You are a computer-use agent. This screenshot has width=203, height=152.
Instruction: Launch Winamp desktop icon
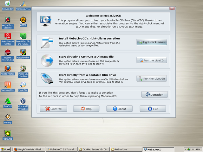tap(8, 119)
